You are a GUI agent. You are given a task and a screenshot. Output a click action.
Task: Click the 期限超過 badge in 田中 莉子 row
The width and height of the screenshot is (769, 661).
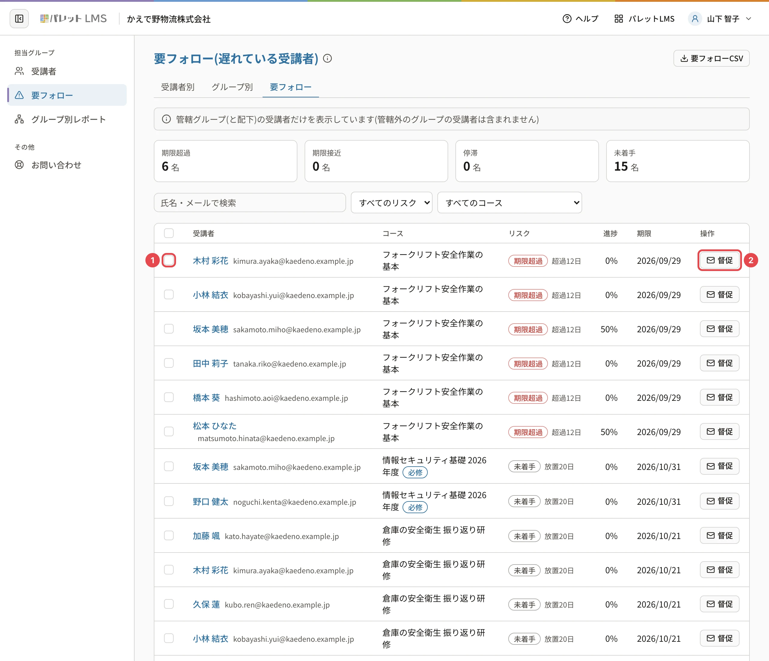[x=528, y=364]
